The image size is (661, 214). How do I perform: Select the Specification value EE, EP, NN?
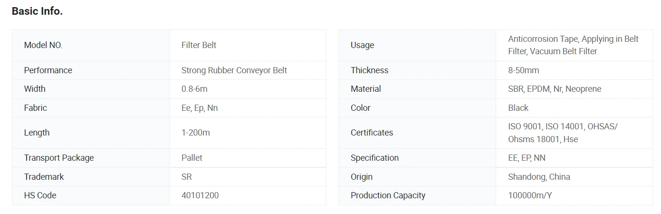coord(527,158)
